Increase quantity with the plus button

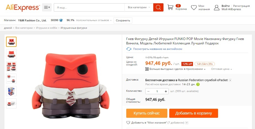tap(166, 91)
